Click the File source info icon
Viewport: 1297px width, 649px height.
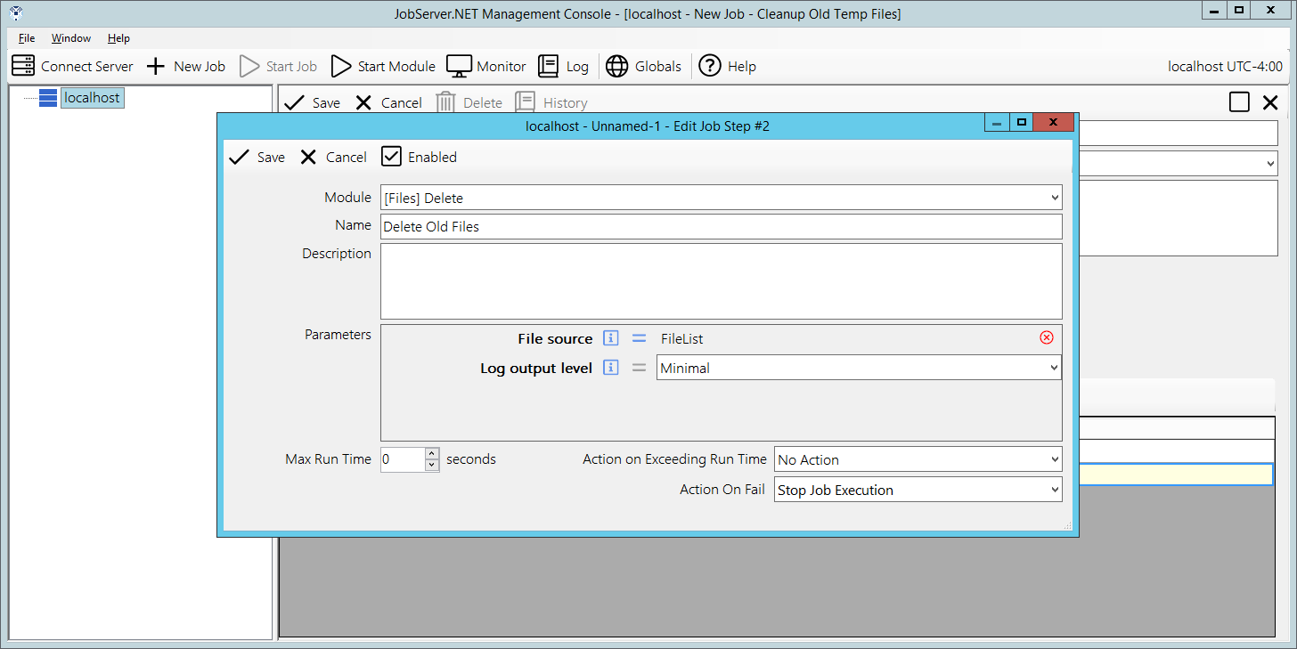click(610, 338)
